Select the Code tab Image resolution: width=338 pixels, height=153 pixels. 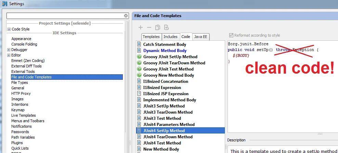[186, 37]
